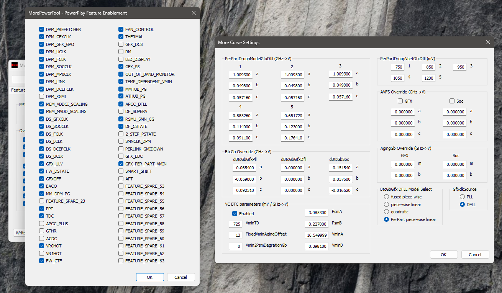
Task: Toggle TEMP_DEPENDENT_VMIN checkbox
Action: coord(121,82)
